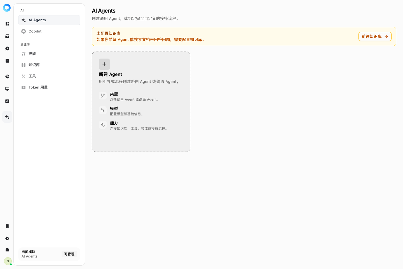Open the gauge speedometer icon in left rail
The width and height of the screenshot is (403, 269).
[7, 76]
